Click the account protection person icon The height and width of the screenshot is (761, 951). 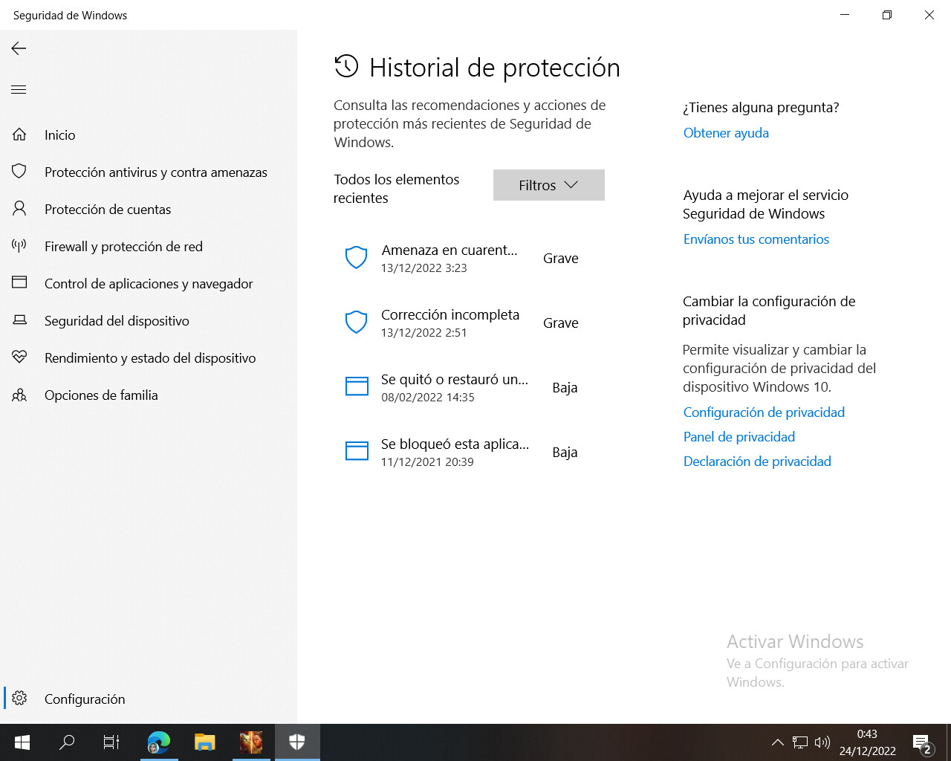click(19, 209)
